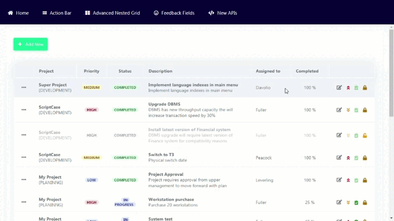Image resolution: width=394 pixels, height=221 pixels.
Task: Toggle the lock on Switch to T3 row
Action: tap(365, 158)
